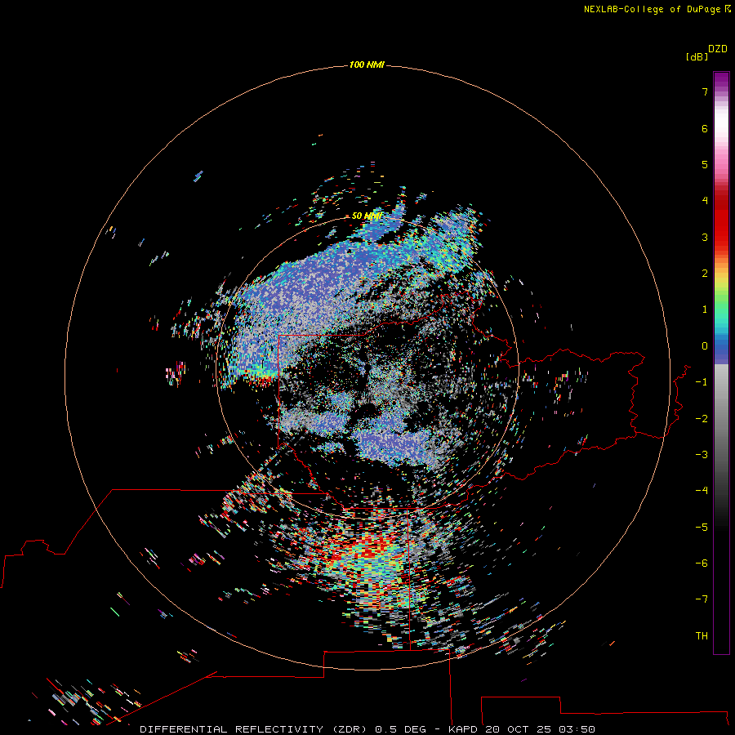Click the blue 0 dB section of colorbar
Screen dimensions: 735x735
click(x=721, y=348)
